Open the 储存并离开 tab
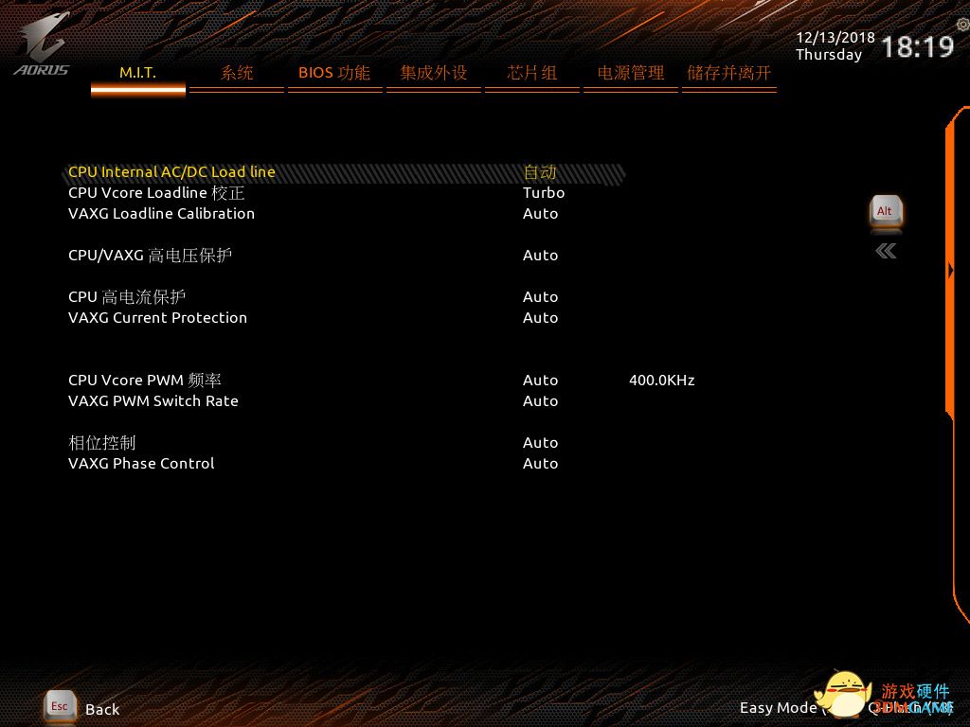Screen dimensions: 970x727 click(x=728, y=73)
